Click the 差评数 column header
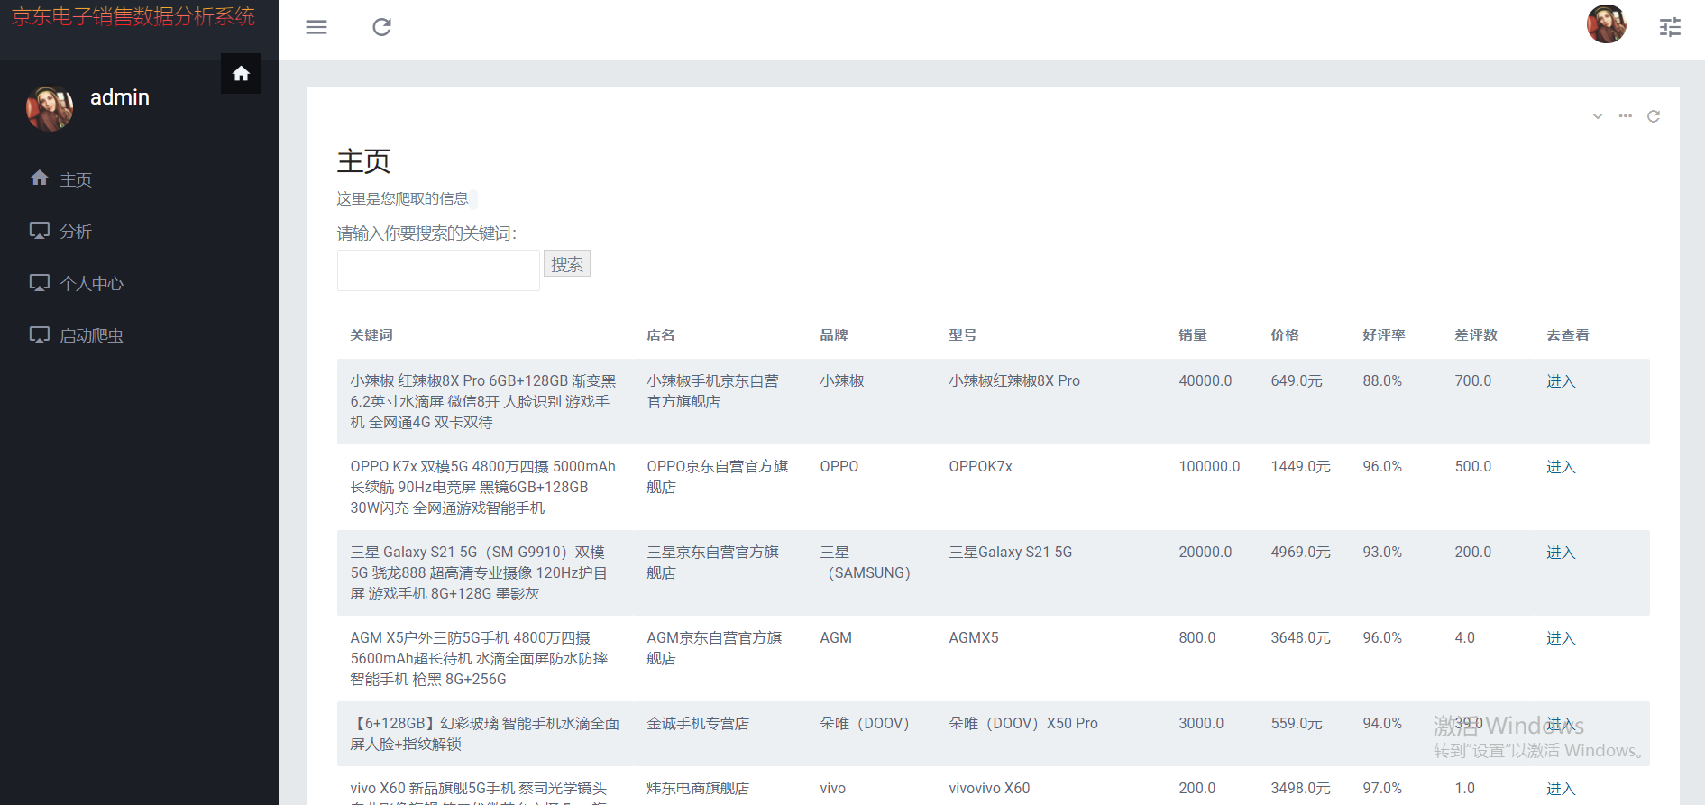 pos(1476,335)
